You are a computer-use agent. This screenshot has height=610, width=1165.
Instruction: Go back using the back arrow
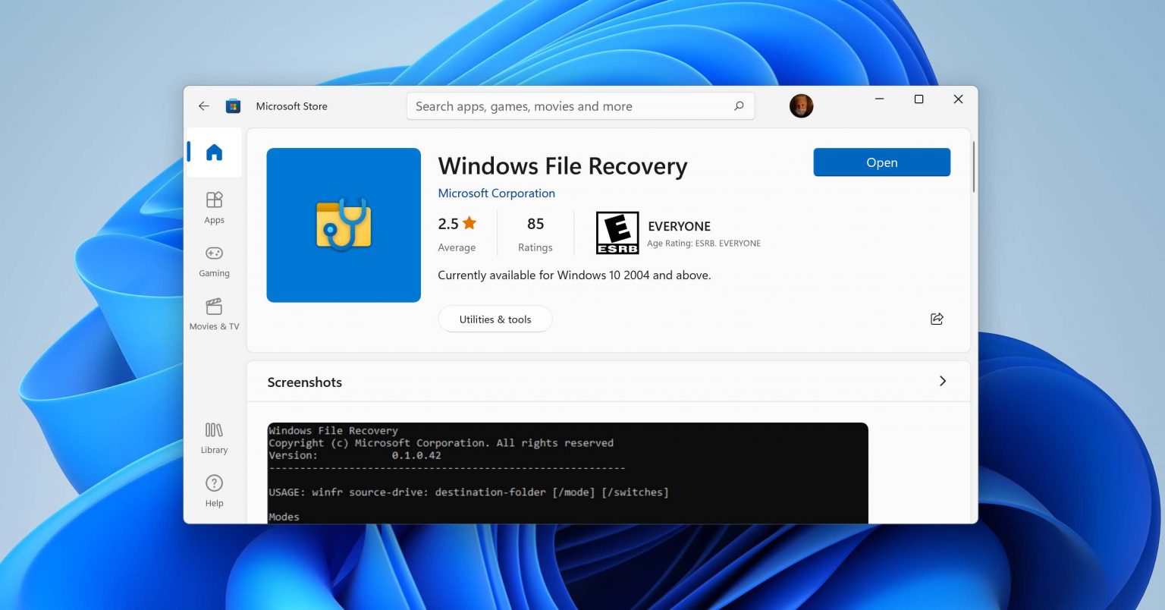203,105
